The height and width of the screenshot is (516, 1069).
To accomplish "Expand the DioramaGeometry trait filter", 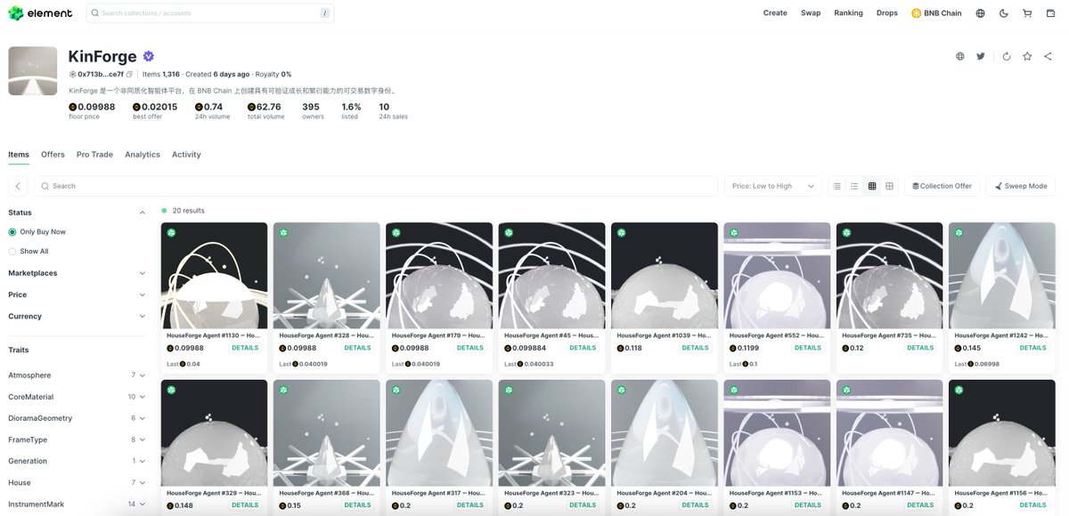I will (x=78, y=418).
